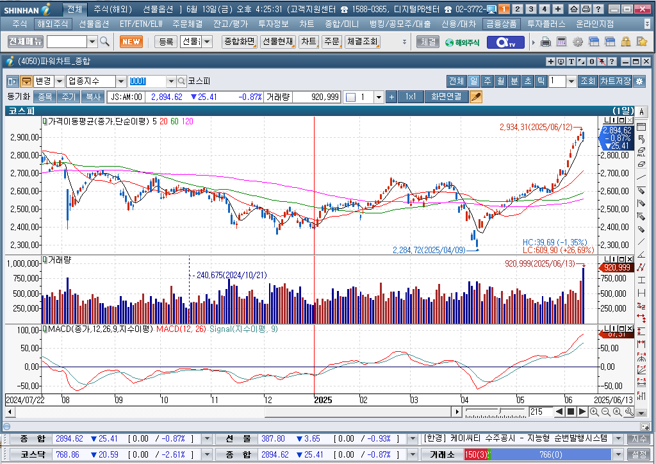Screen dimensions: 656x464
Task: Toggle 주기 synchronization button
Action: (69, 97)
